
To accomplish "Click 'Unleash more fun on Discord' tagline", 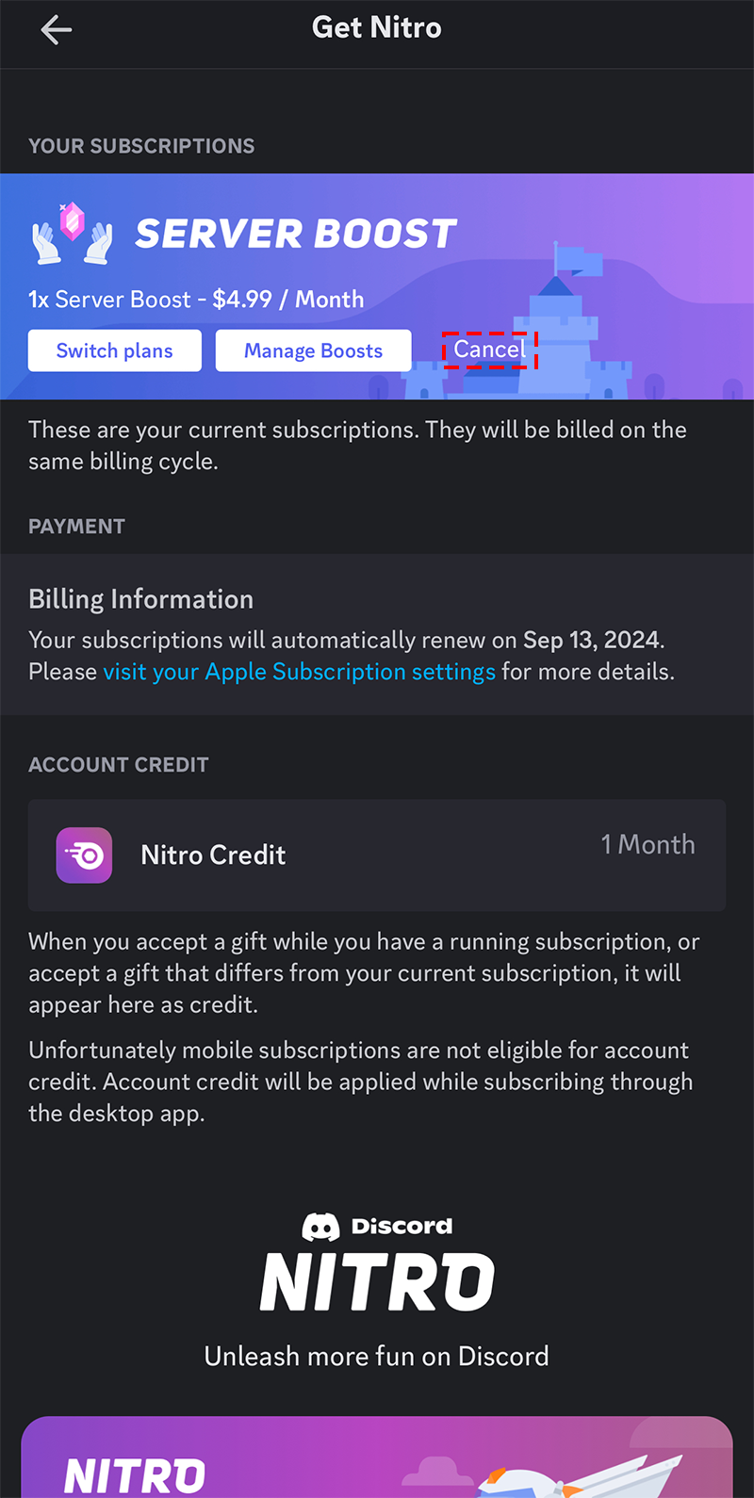I will click(x=377, y=1357).
